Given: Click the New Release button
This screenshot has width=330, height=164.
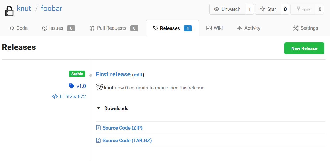Looking at the screenshot, I should [304, 48].
